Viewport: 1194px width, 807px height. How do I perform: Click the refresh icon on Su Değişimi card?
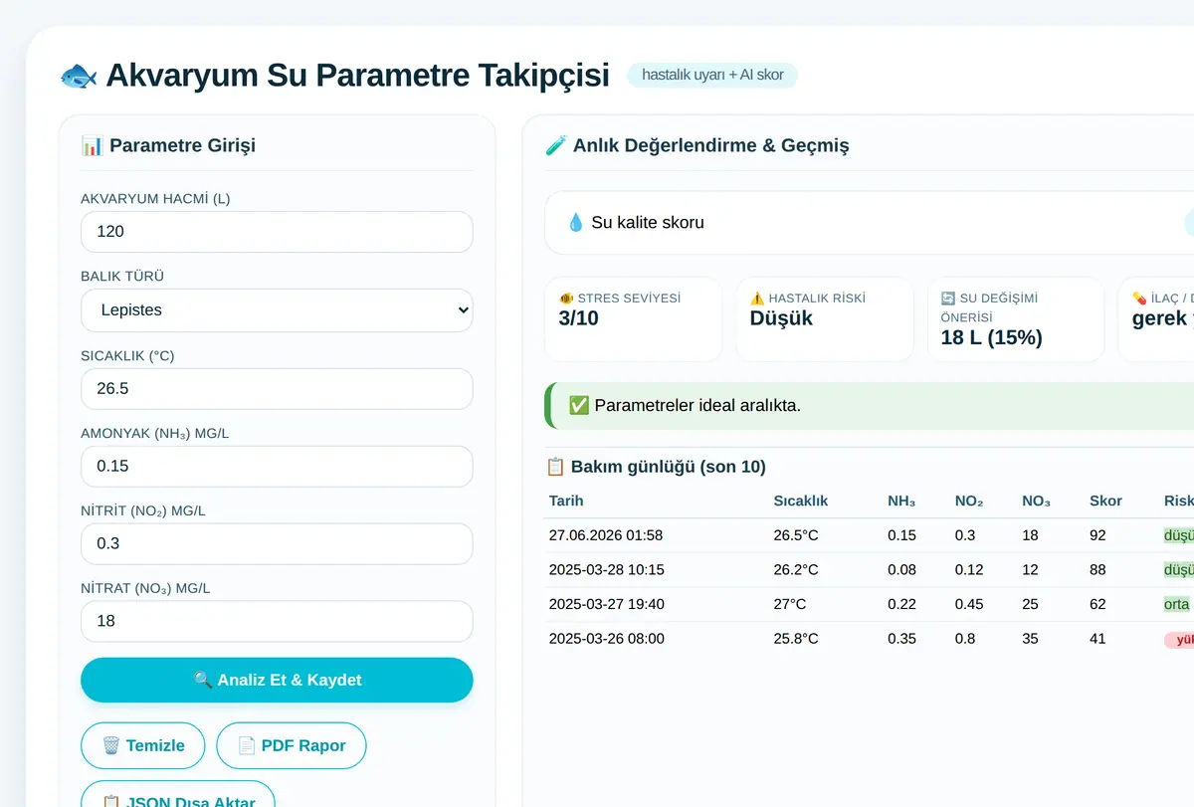(x=948, y=298)
